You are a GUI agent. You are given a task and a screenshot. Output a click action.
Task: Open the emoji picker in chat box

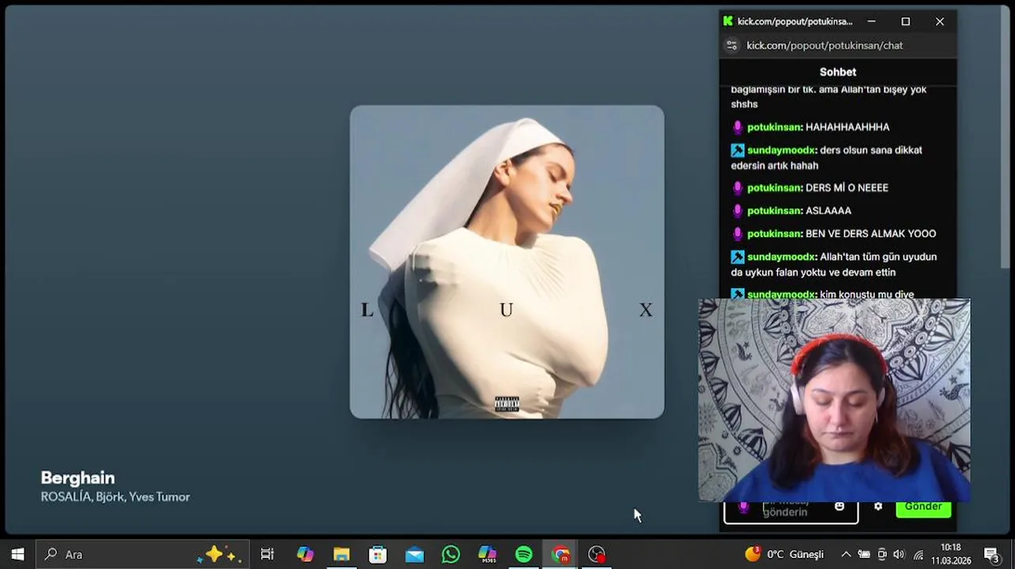[x=840, y=507]
